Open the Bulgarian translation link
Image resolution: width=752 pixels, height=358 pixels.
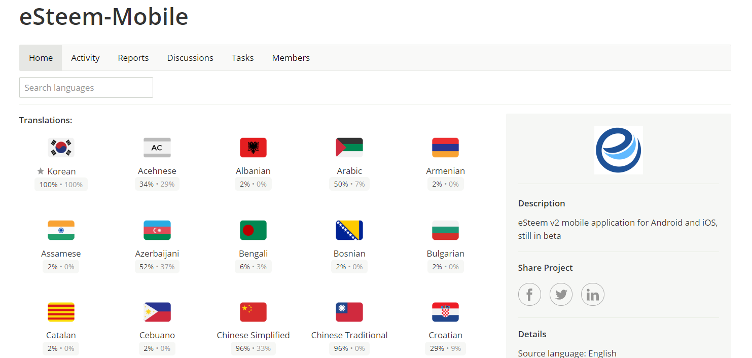pos(445,254)
